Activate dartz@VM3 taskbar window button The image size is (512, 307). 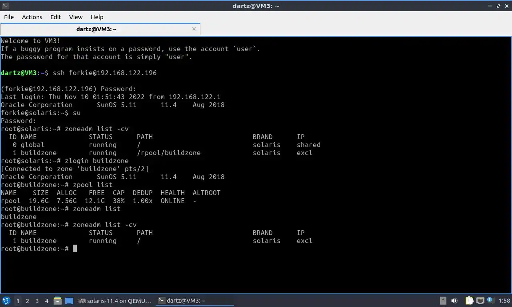[194, 301]
